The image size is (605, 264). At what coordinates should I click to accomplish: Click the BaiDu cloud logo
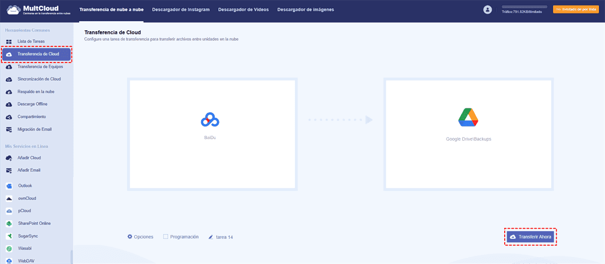[210, 120]
